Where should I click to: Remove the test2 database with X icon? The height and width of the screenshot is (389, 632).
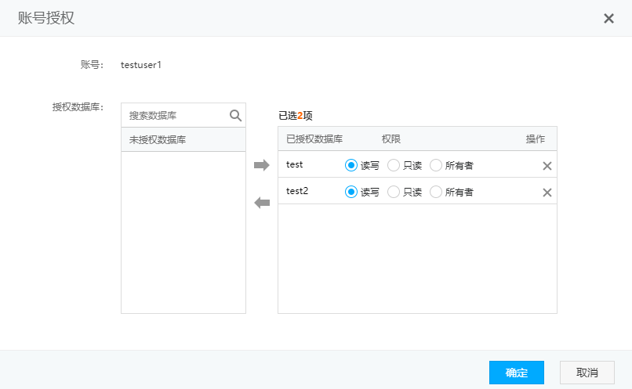click(547, 193)
